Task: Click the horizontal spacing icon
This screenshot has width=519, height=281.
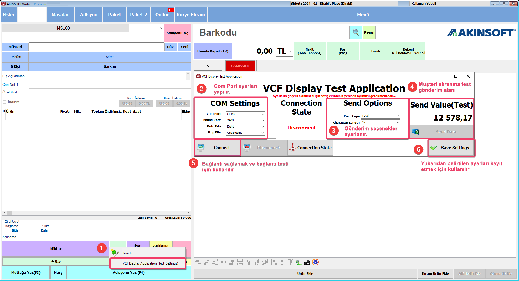Action: click(x=223, y=262)
